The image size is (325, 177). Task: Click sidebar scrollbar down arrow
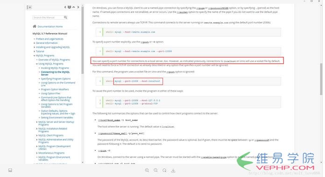pos(83,162)
